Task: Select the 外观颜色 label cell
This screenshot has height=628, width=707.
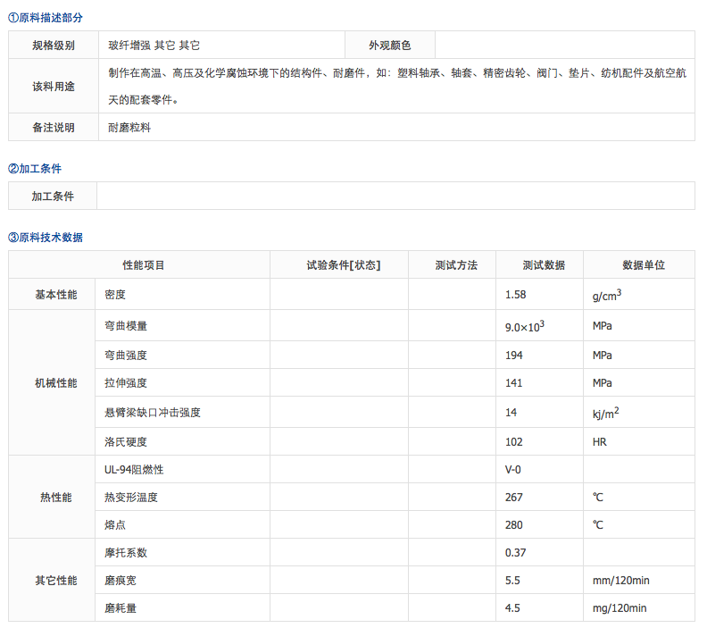Action: [x=390, y=45]
